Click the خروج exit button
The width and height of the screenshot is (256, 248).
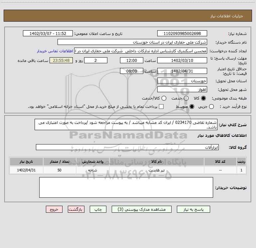(54, 209)
